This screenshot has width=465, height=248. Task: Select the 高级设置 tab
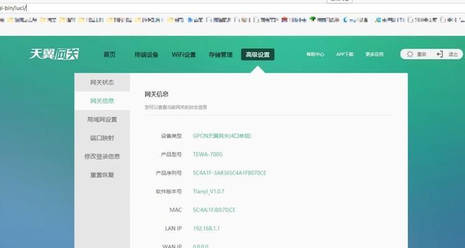point(258,55)
